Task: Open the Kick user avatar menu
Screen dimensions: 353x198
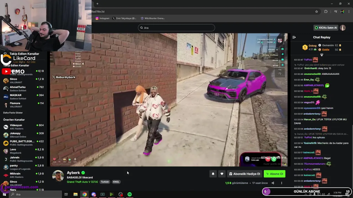Action: pyautogui.click(x=343, y=28)
